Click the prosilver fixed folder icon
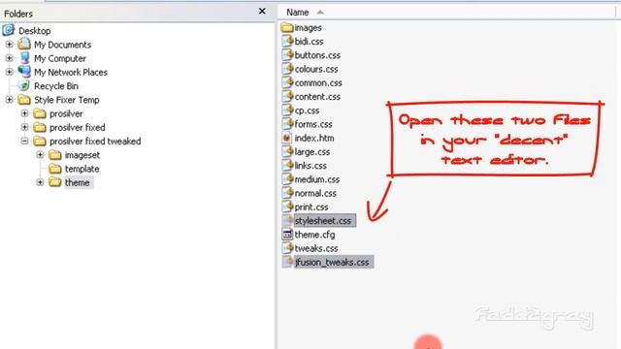 tap(40, 127)
